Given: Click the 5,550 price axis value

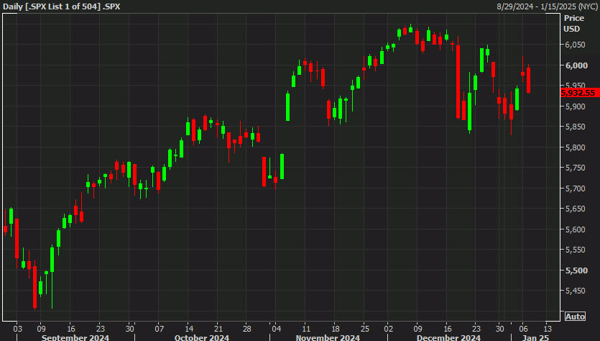Looking at the screenshot, I should pos(575,250).
